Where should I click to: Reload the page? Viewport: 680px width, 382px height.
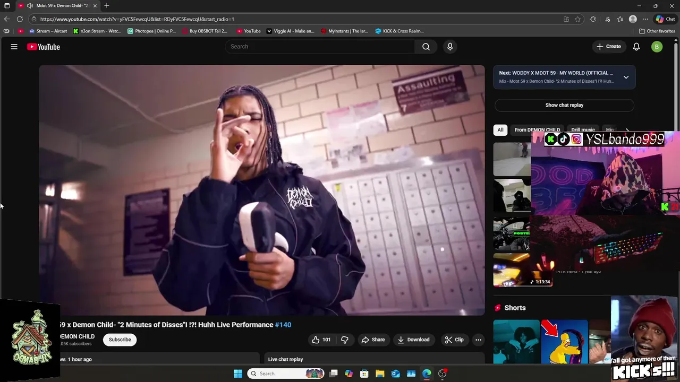coord(20,19)
